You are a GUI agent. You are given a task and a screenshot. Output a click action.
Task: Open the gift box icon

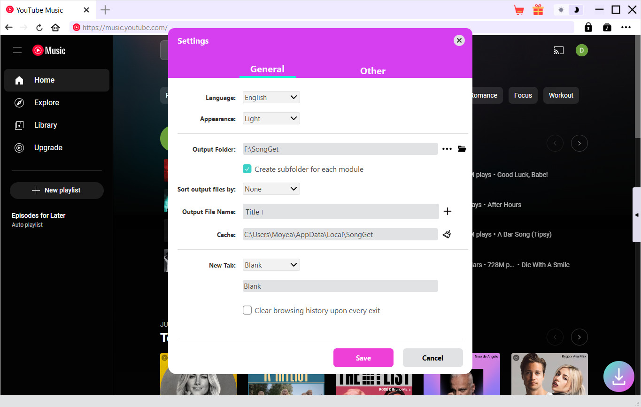(538, 10)
